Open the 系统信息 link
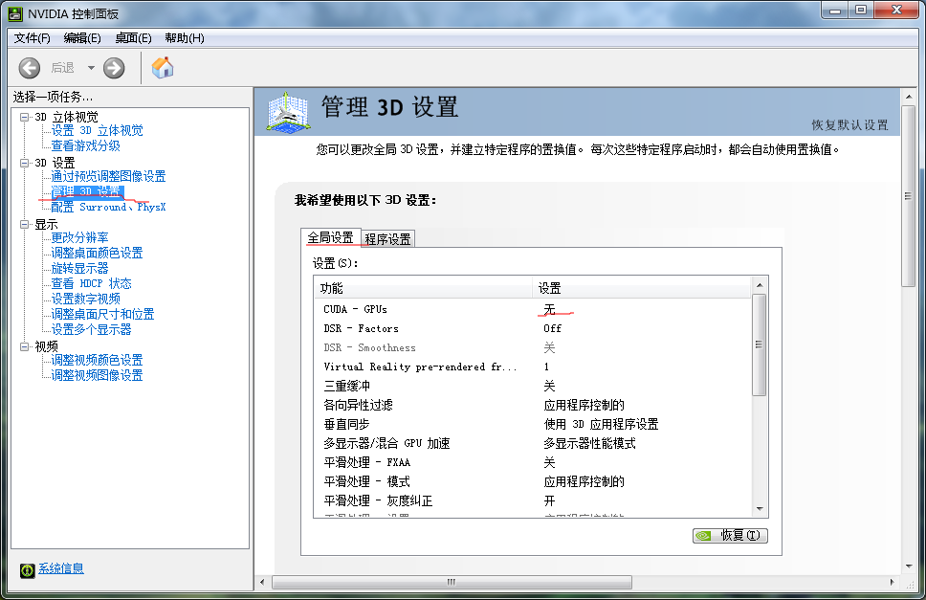 61,568
